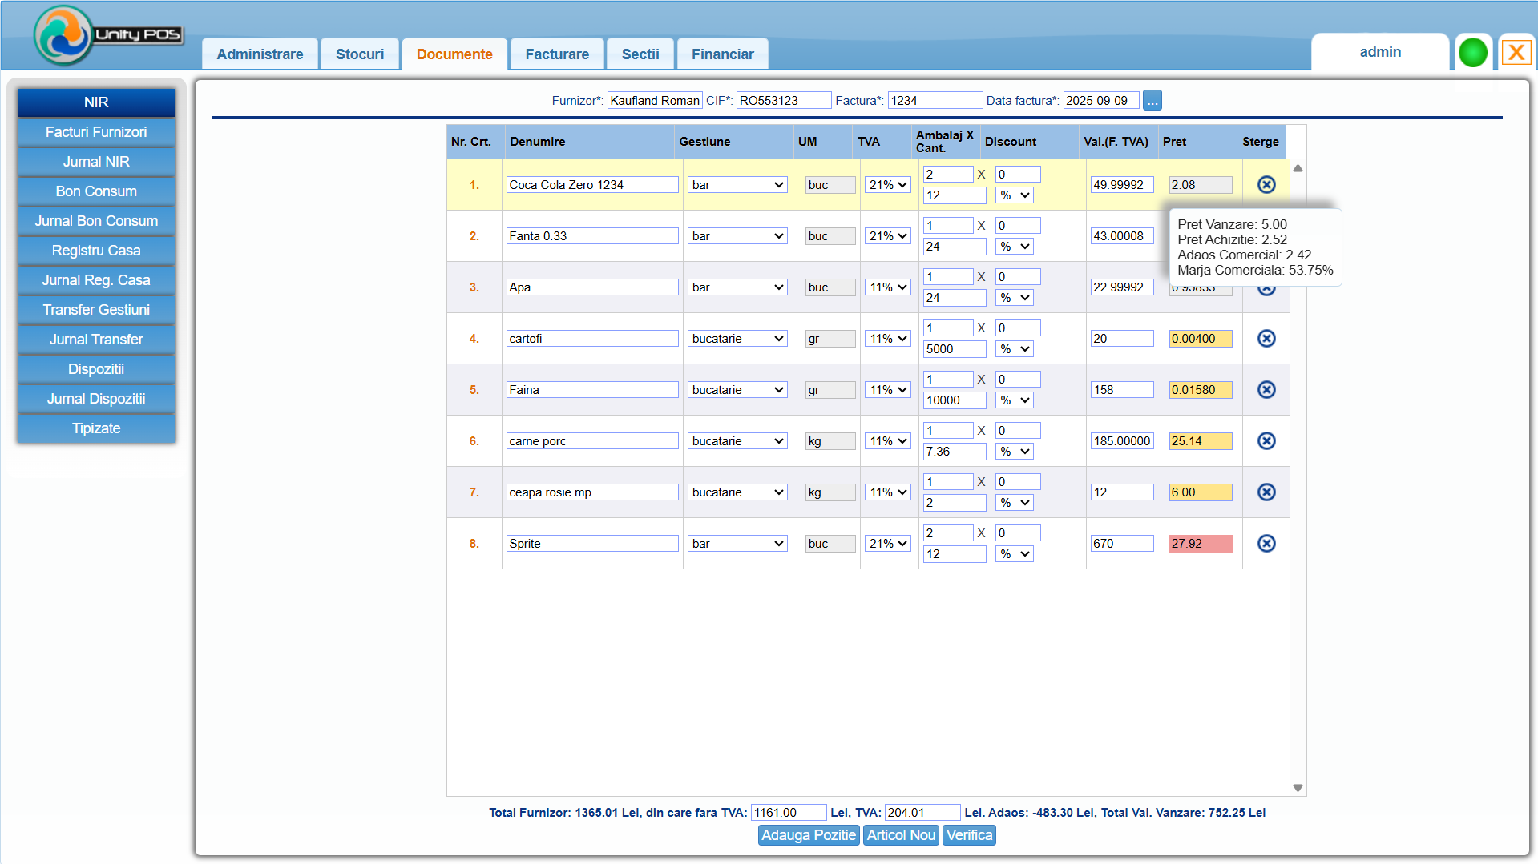Click the Adauga Pozitie button
Screen dimensions: 1538x864
pos(808,835)
